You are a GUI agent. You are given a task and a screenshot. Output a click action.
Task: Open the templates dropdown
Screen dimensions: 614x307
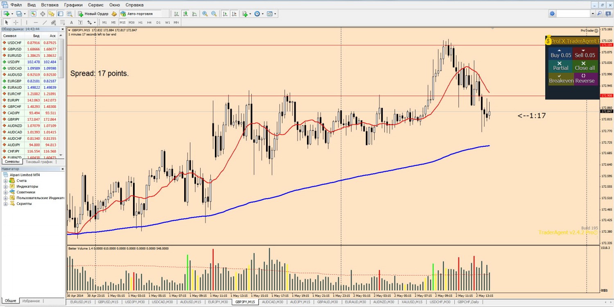(x=275, y=13)
